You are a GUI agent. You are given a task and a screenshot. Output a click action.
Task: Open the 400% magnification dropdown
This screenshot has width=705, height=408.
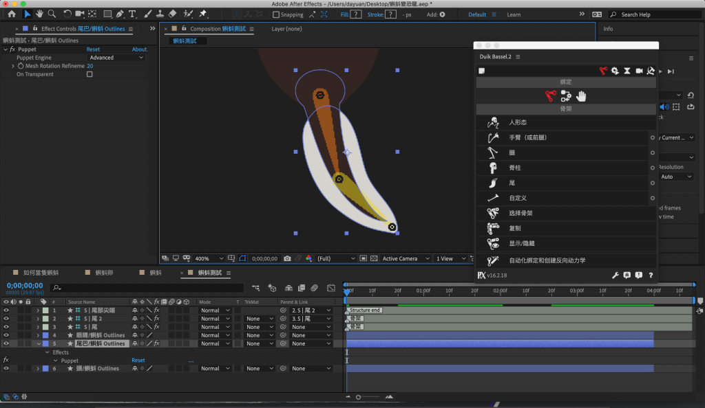210,258
